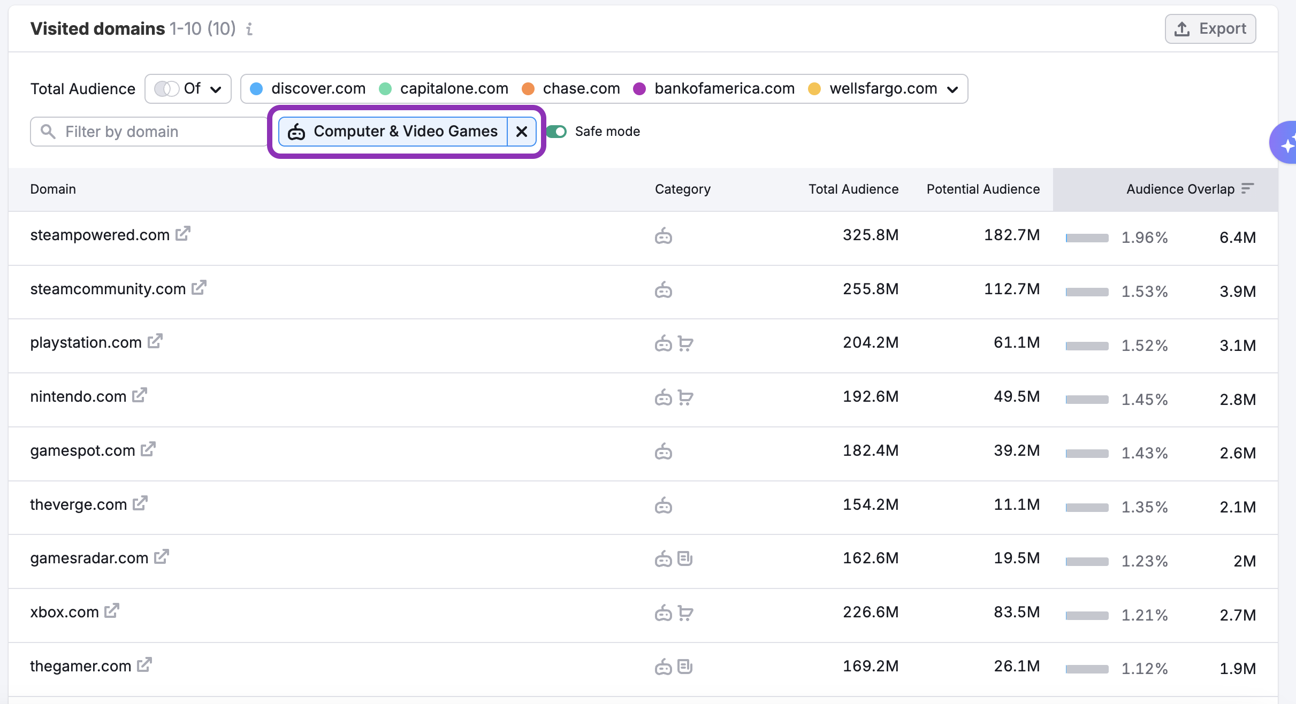Sort by Potential Audience column header
This screenshot has height=704, width=1296.
tap(982, 189)
